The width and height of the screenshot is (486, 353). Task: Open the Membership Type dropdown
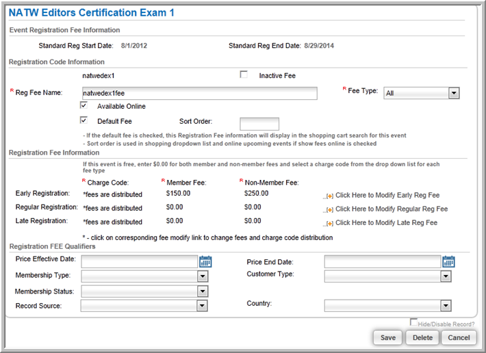(x=144, y=276)
